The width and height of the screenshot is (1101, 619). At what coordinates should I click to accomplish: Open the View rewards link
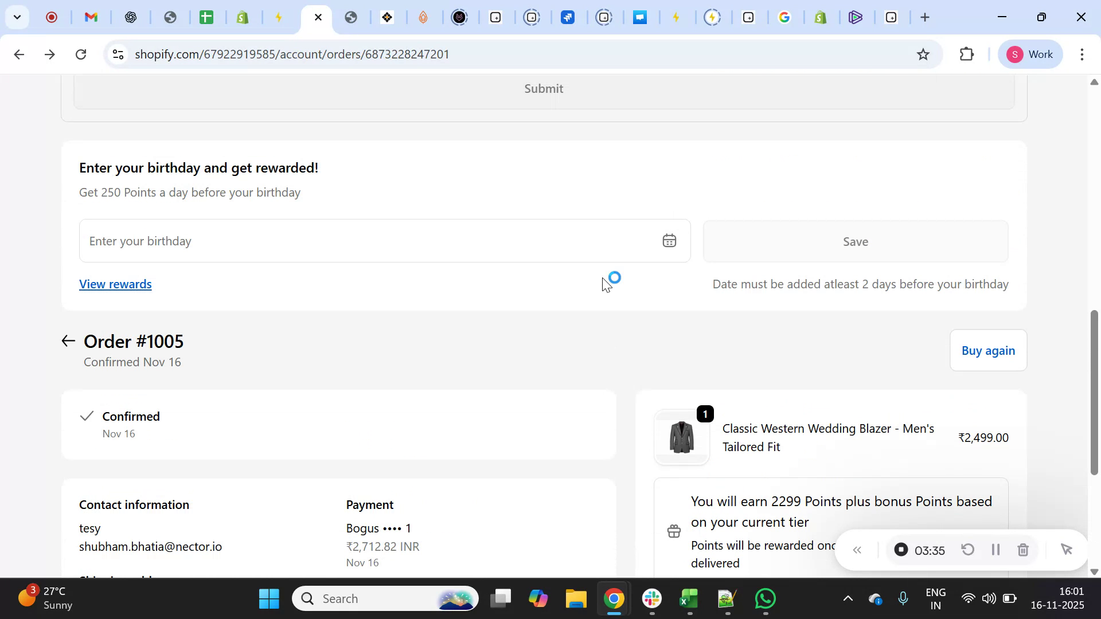click(115, 284)
